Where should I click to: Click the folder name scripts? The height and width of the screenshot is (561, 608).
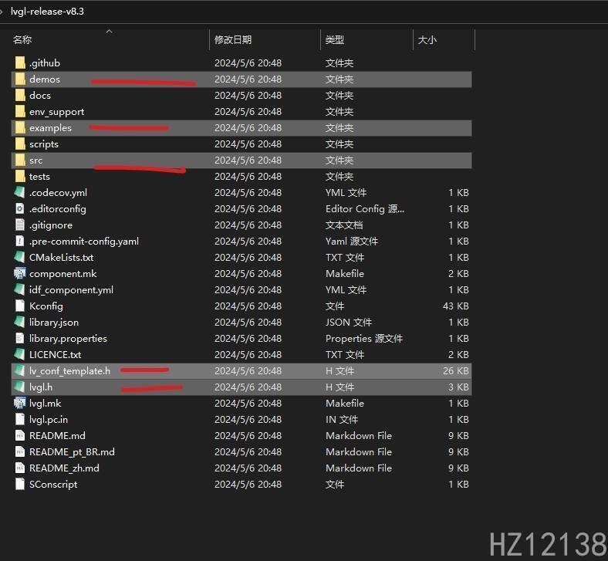(x=44, y=144)
